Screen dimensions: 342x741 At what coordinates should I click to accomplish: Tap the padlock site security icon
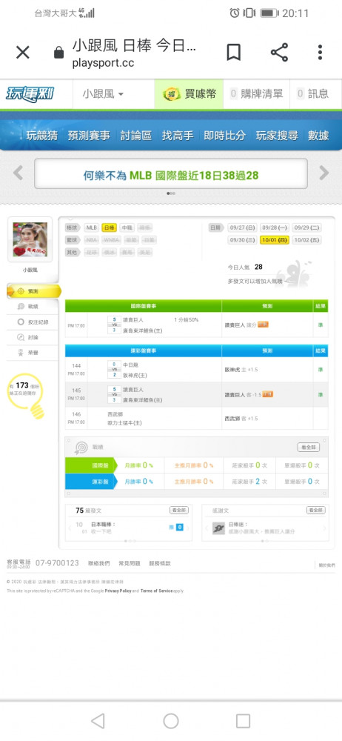pyautogui.click(x=58, y=53)
